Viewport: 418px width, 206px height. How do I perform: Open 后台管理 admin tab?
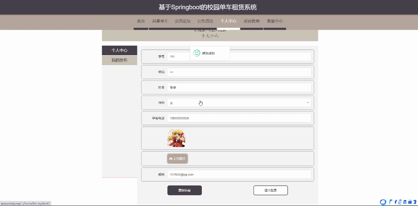point(252,21)
